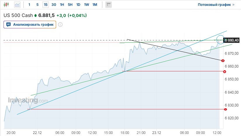Click the info icon beside the AI button

click(60, 25)
